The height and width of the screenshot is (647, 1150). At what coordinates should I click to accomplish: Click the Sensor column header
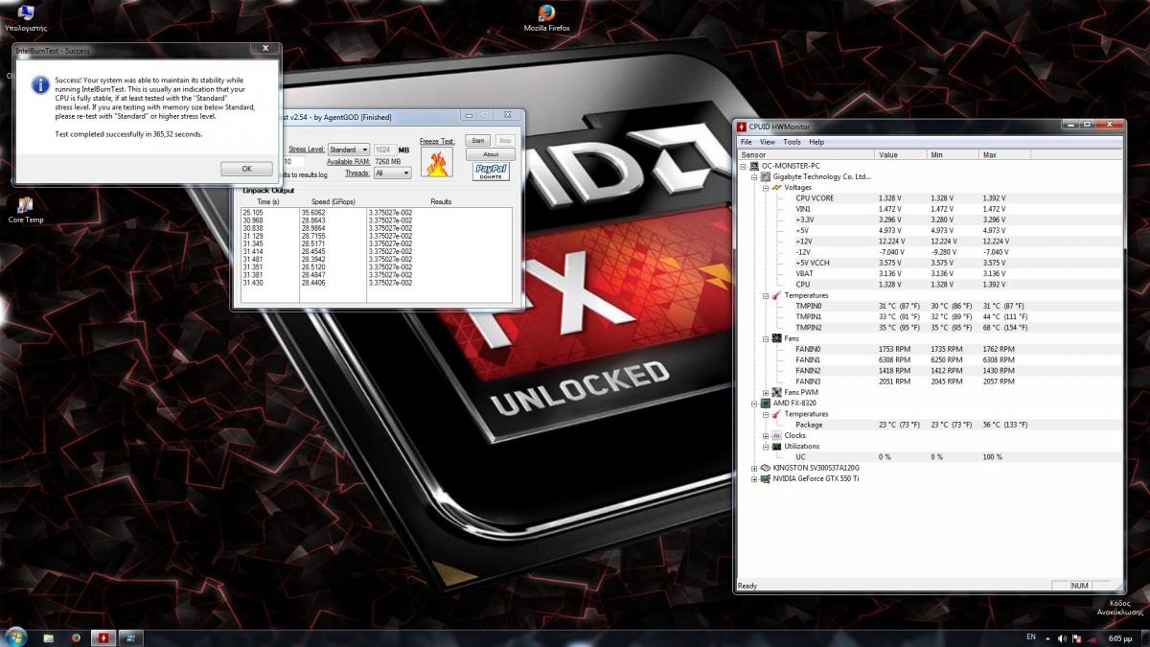click(806, 154)
